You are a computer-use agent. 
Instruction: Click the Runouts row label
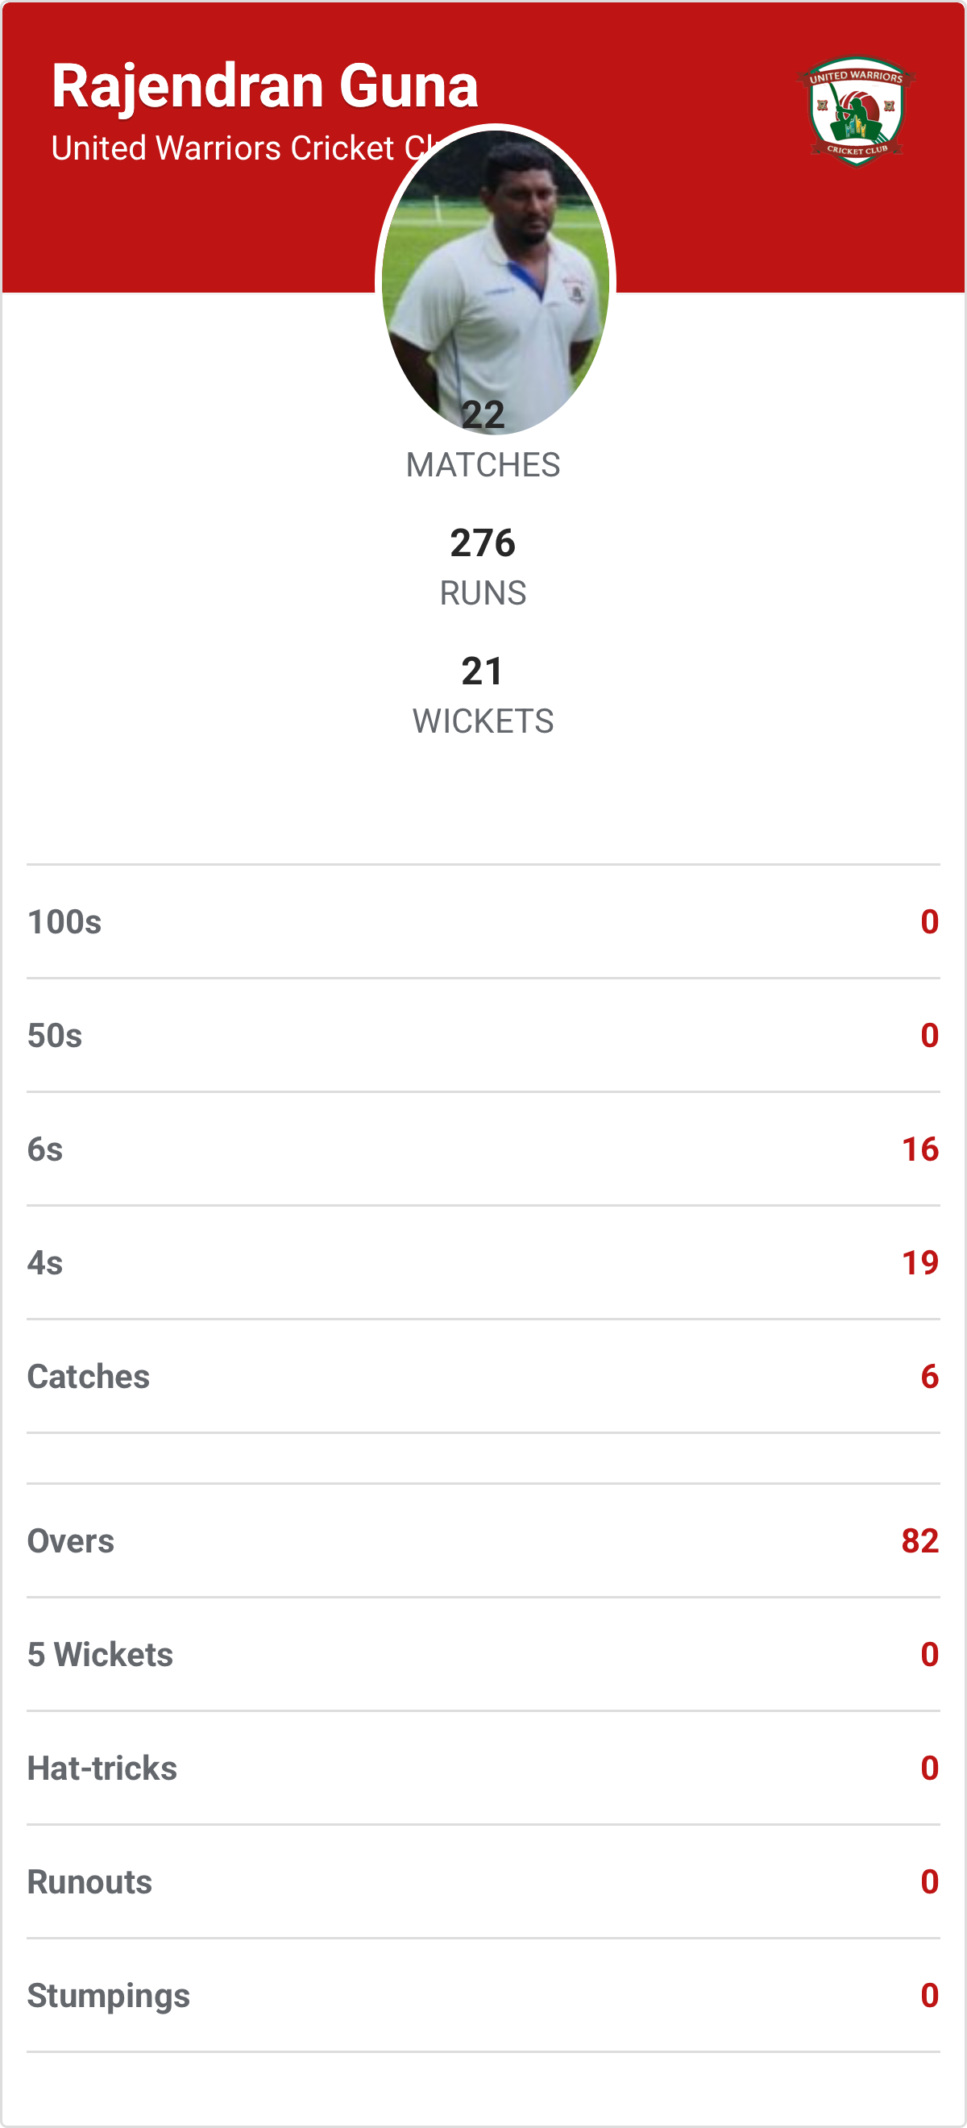90,1883
